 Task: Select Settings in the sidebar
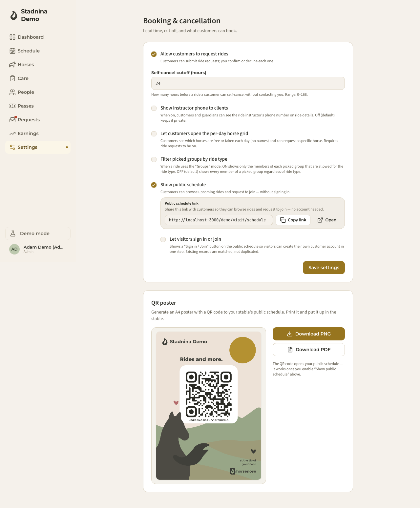click(x=38, y=147)
